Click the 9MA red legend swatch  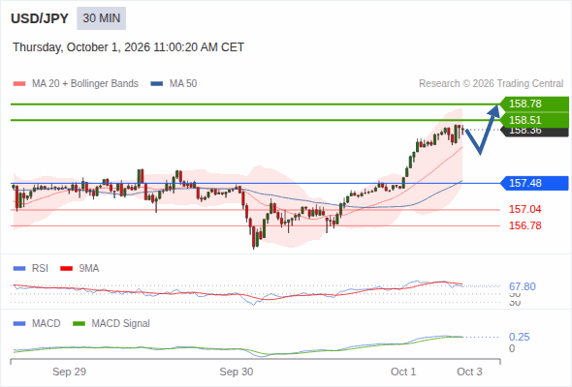(66, 269)
